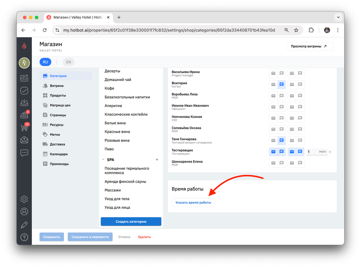Open the chat bubble icon in the sidebar

click(x=24, y=153)
